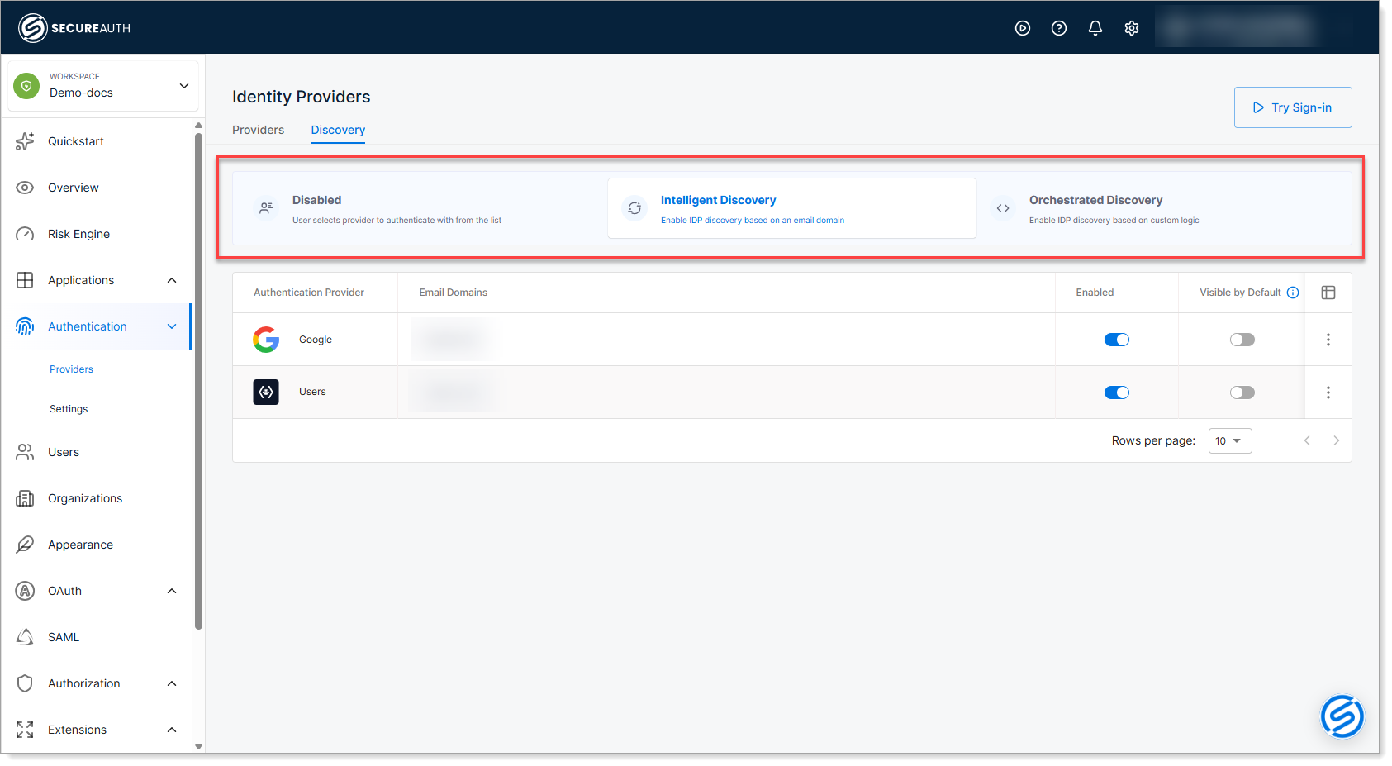Disable the Google provider toggle

(x=1117, y=339)
